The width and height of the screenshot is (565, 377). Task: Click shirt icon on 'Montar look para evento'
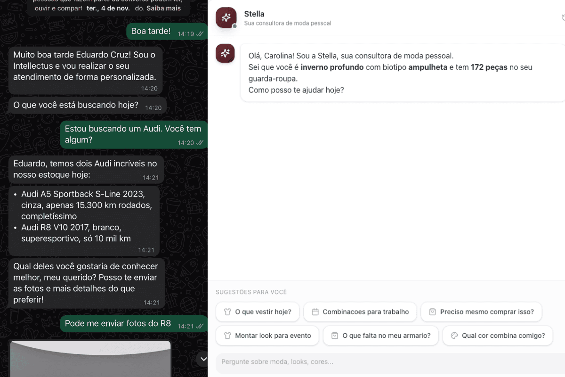tap(227, 336)
